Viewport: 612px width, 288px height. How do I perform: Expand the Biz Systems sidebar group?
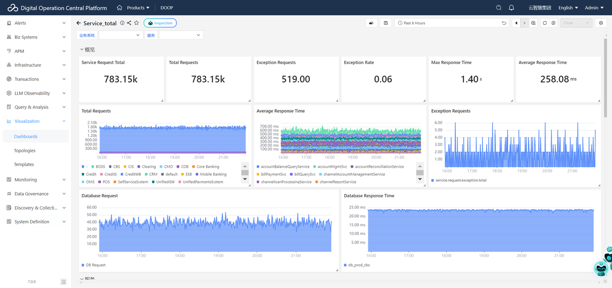point(36,37)
